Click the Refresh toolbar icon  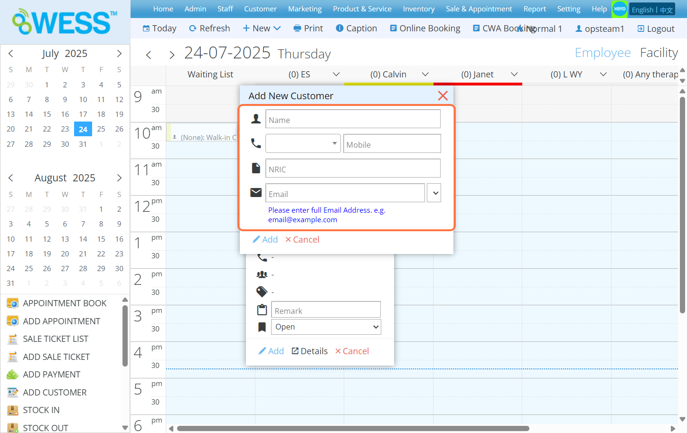(x=193, y=28)
